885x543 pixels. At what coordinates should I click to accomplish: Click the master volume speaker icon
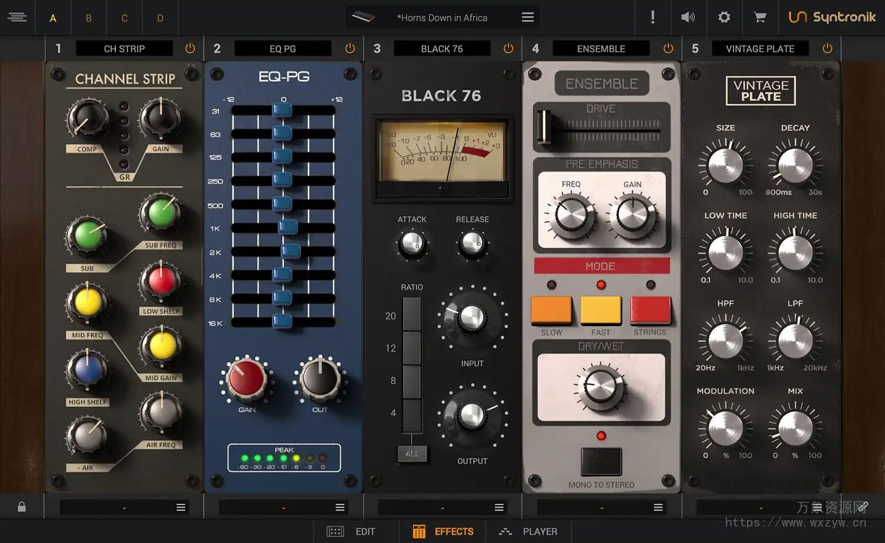(x=688, y=17)
